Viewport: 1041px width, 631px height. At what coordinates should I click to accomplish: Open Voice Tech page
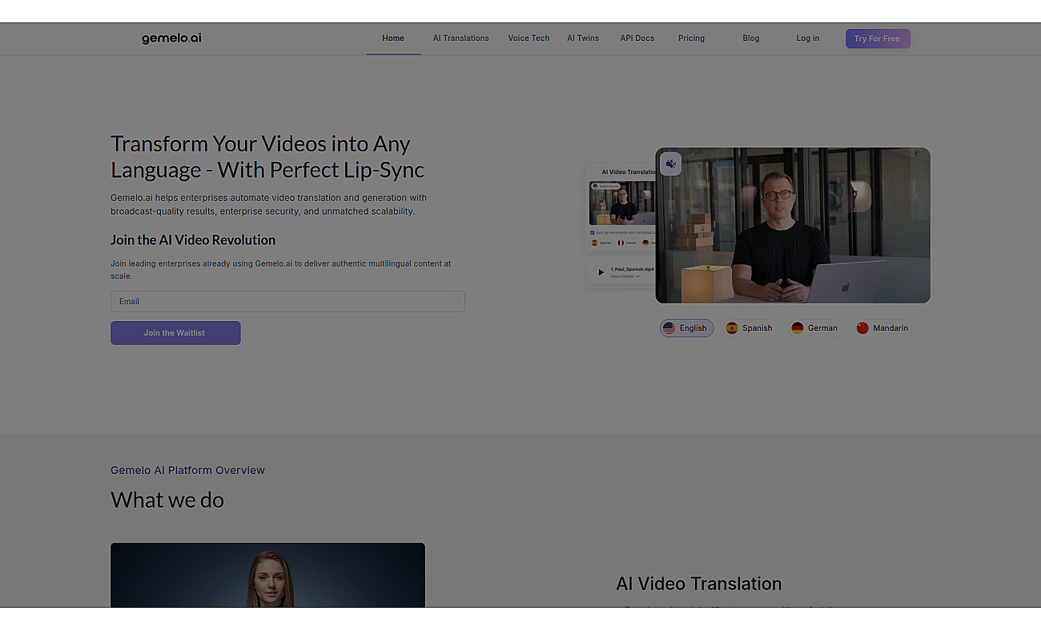click(x=529, y=38)
